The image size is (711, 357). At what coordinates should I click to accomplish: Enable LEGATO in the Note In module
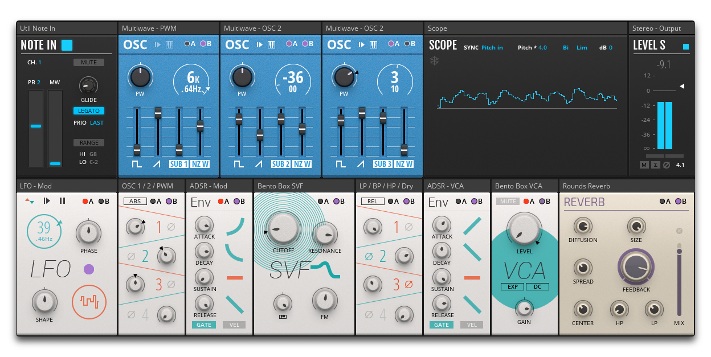89,110
